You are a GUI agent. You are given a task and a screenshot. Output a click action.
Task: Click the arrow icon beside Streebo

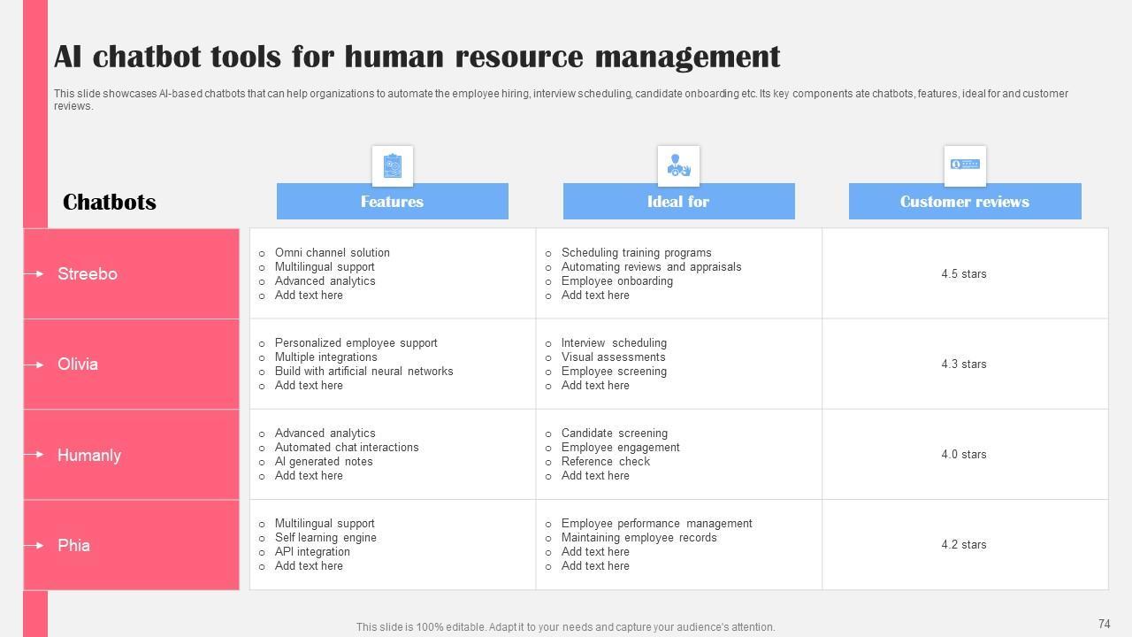(x=34, y=274)
